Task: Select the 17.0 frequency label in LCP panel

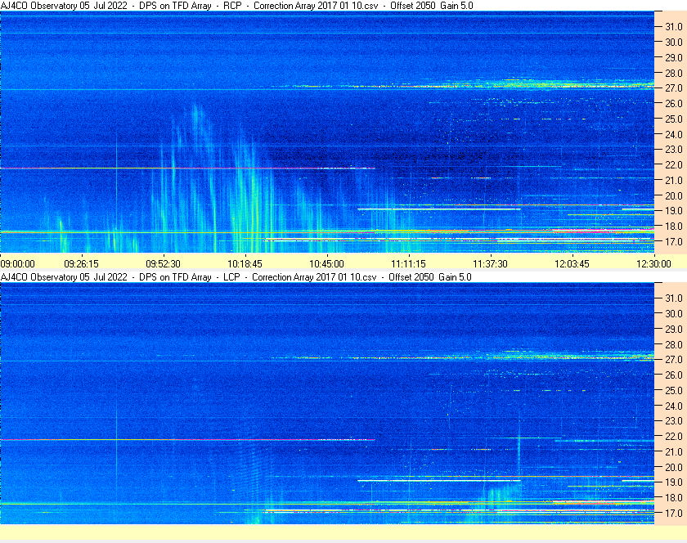Action: pos(673,514)
